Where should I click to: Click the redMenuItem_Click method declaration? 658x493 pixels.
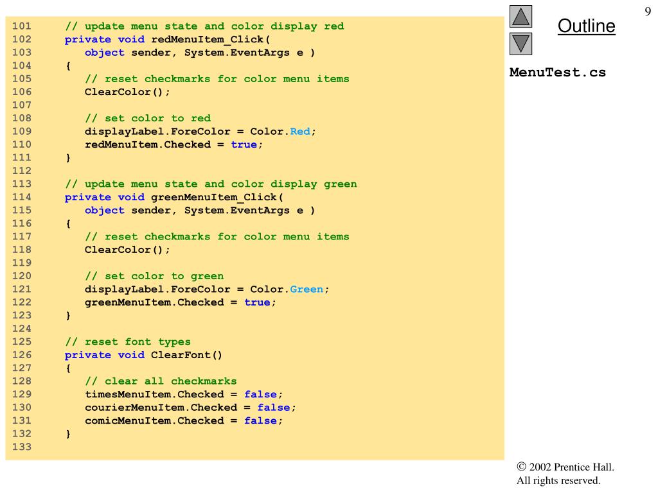click(x=168, y=39)
